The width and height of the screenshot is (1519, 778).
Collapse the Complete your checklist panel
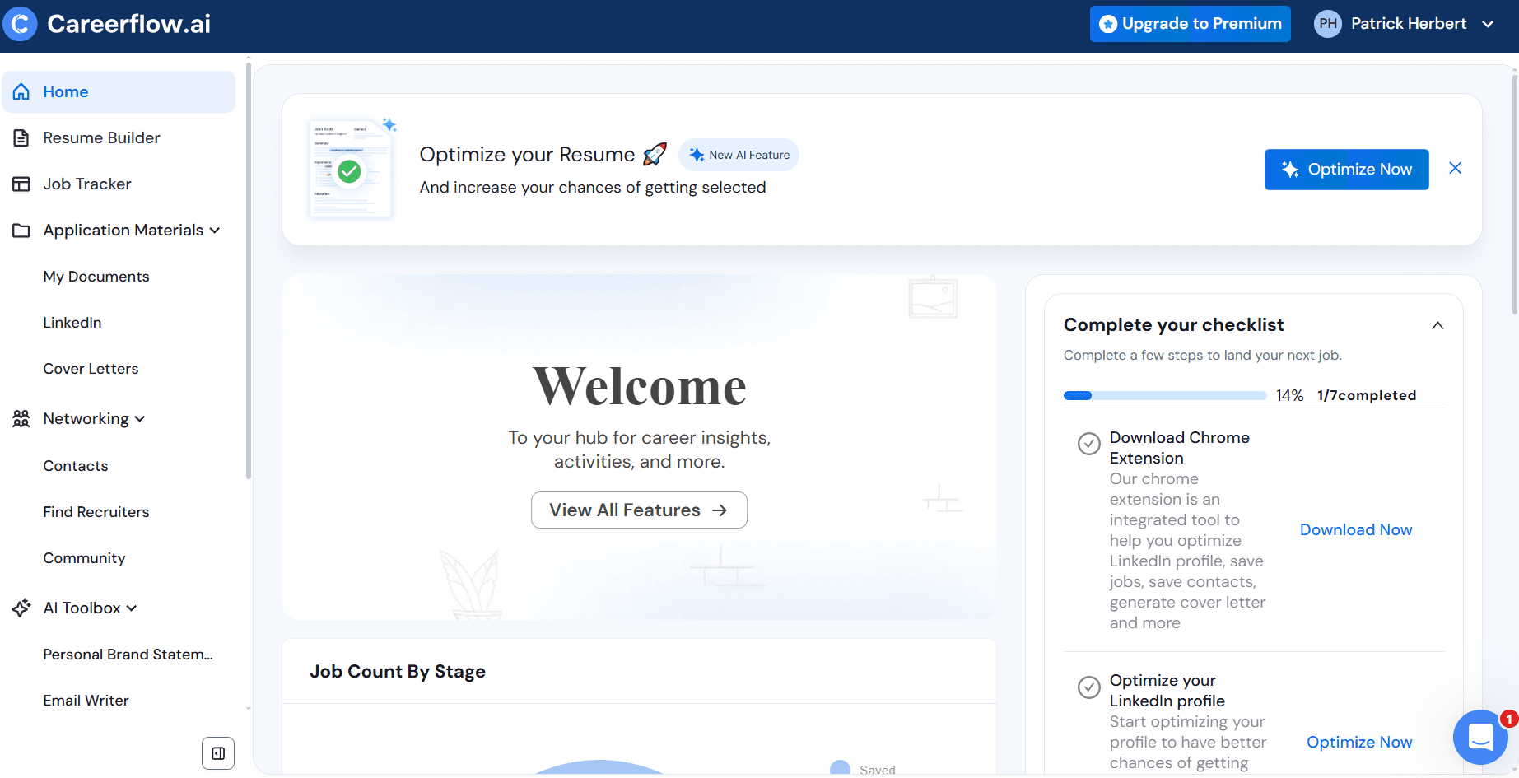point(1437,325)
